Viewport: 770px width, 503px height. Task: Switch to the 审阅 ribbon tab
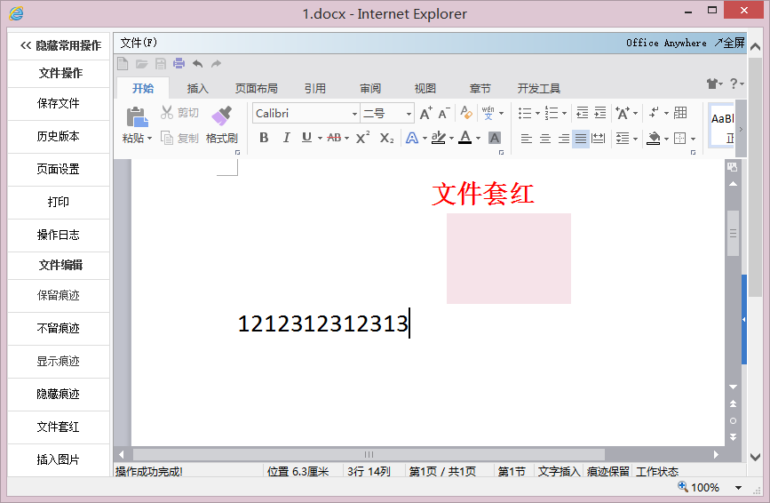[x=370, y=88]
